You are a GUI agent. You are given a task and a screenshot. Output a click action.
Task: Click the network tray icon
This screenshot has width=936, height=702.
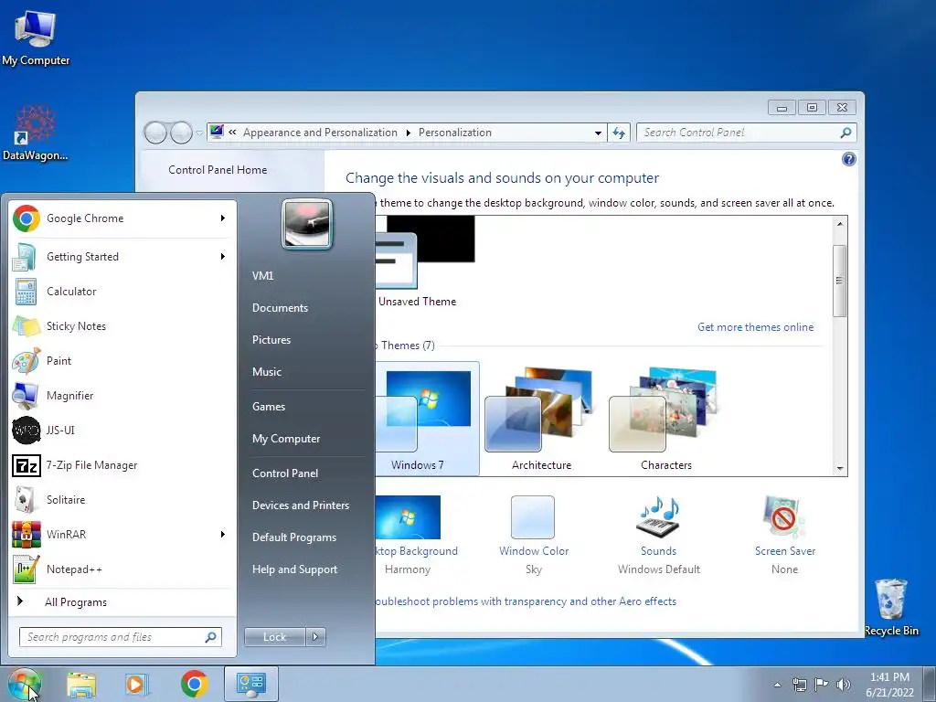click(799, 684)
